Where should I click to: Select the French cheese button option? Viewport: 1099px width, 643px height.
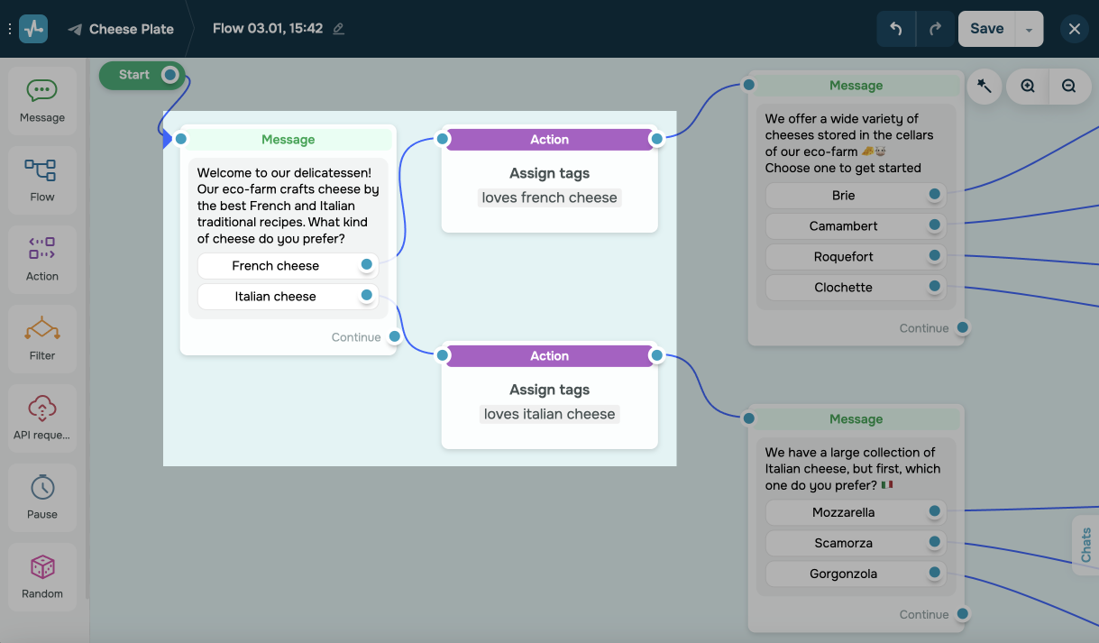tap(276, 266)
